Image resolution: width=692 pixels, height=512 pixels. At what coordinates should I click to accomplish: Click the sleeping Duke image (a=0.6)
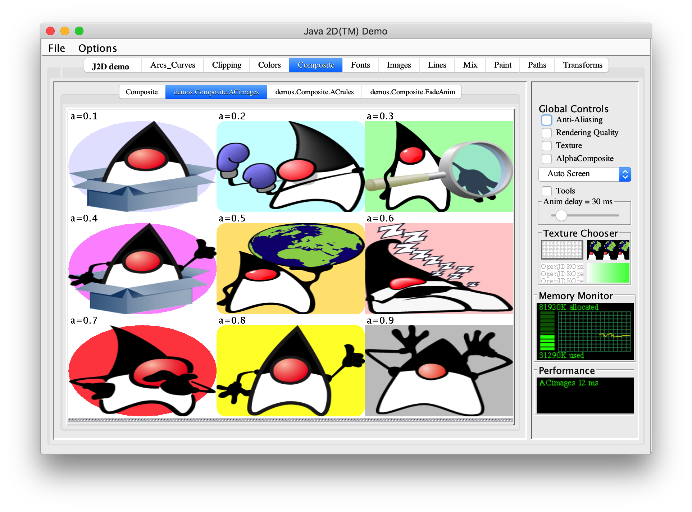tap(438, 268)
